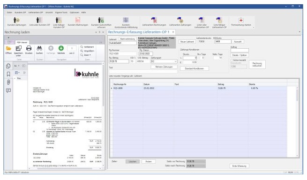Click Speichern unter in the PDF viewer
The height and width of the screenshot is (180, 307).
(x=18, y=51)
